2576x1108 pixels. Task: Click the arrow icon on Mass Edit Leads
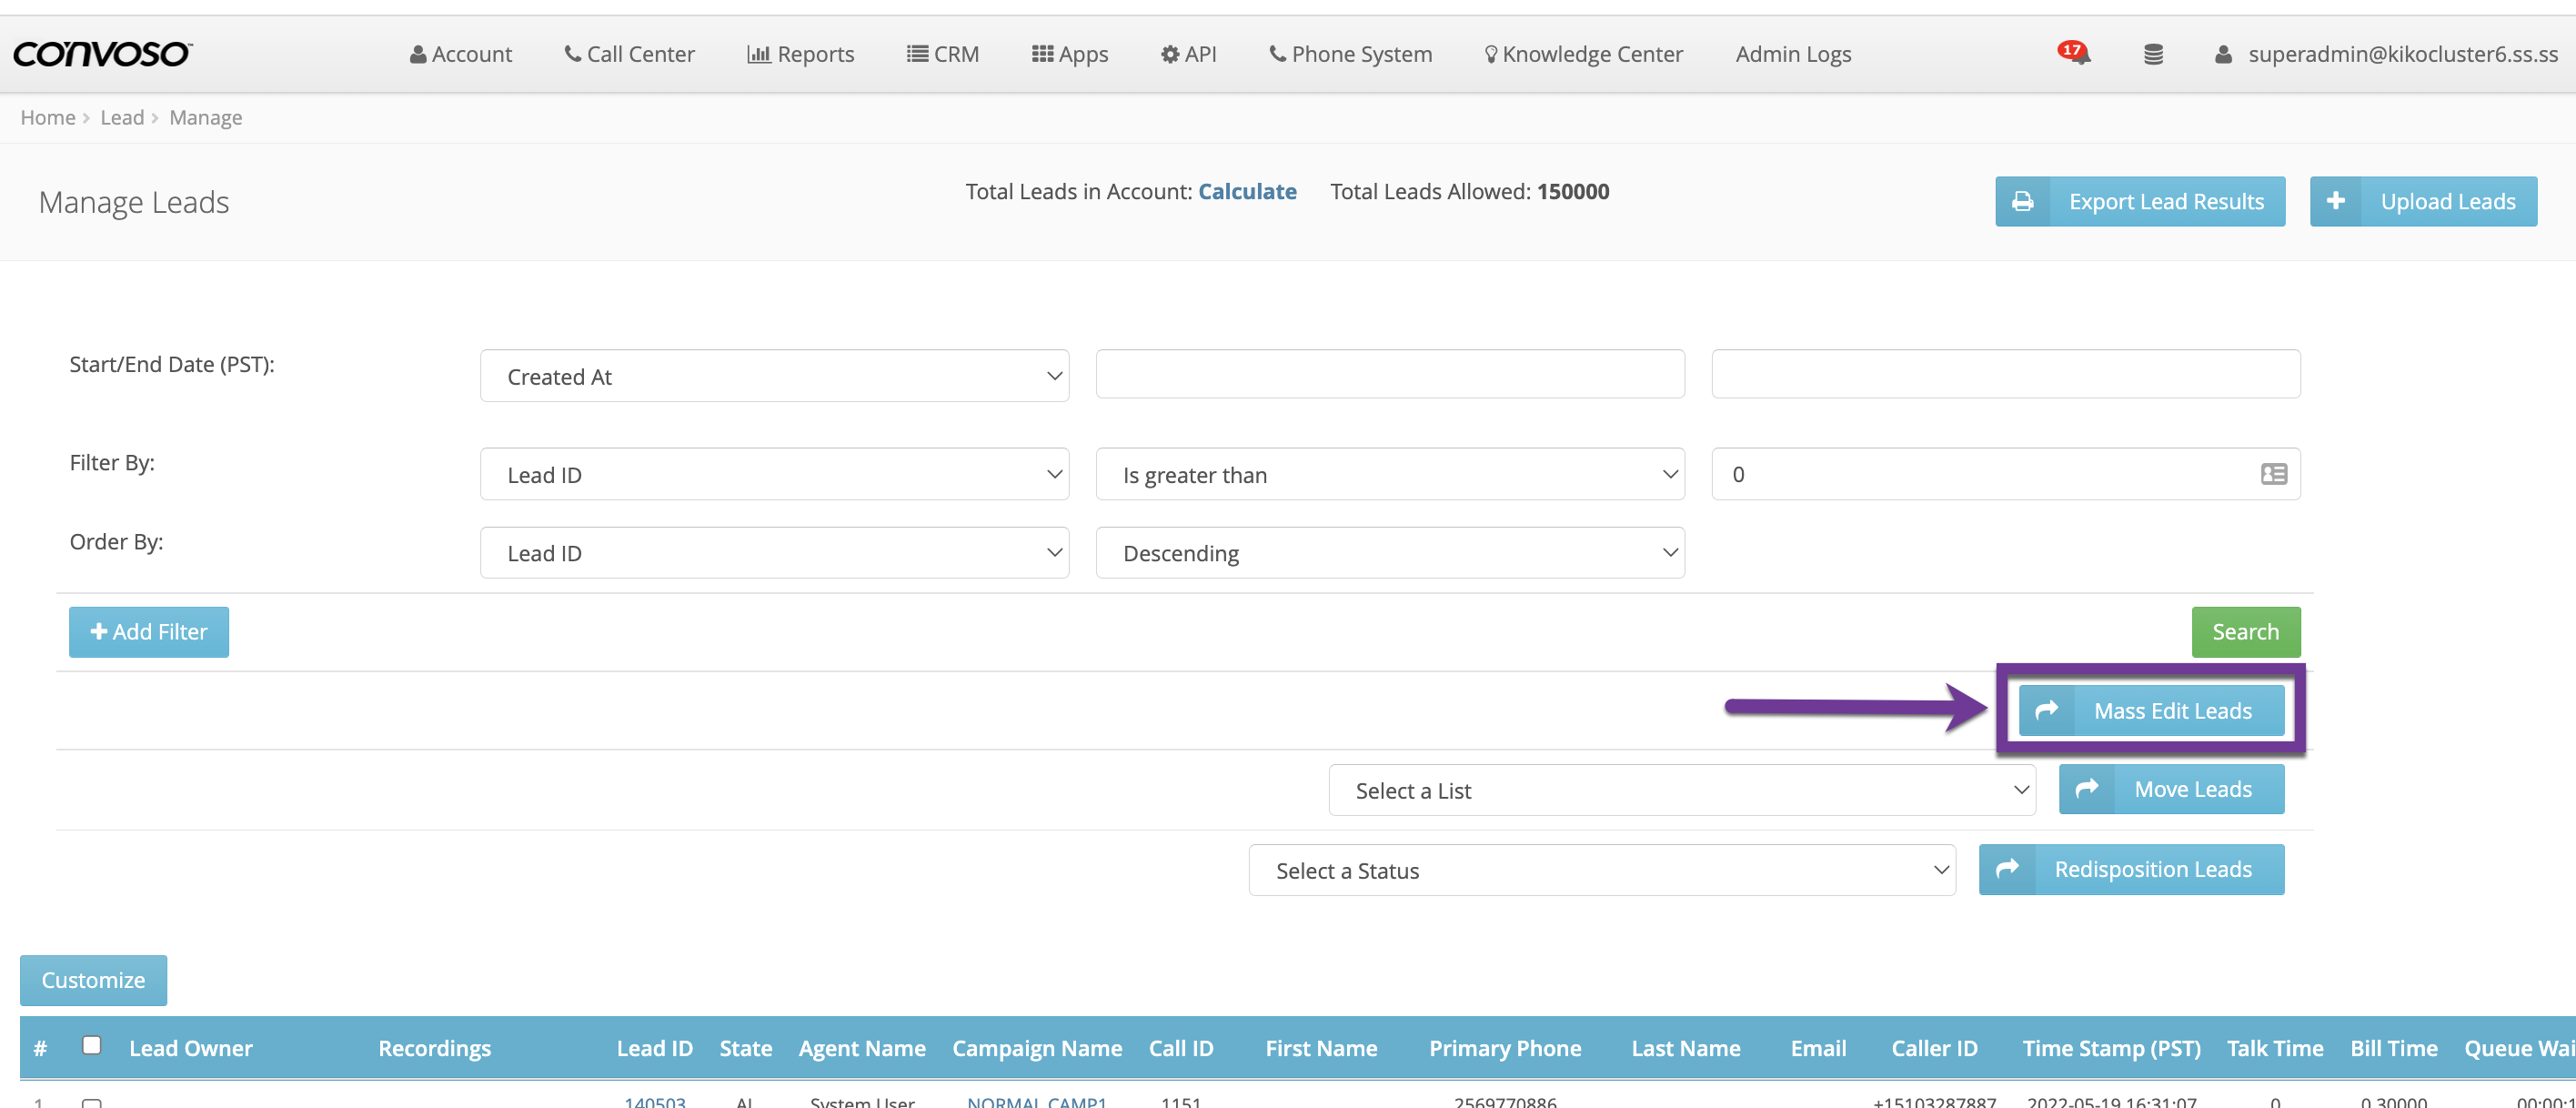tap(2046, 710)
